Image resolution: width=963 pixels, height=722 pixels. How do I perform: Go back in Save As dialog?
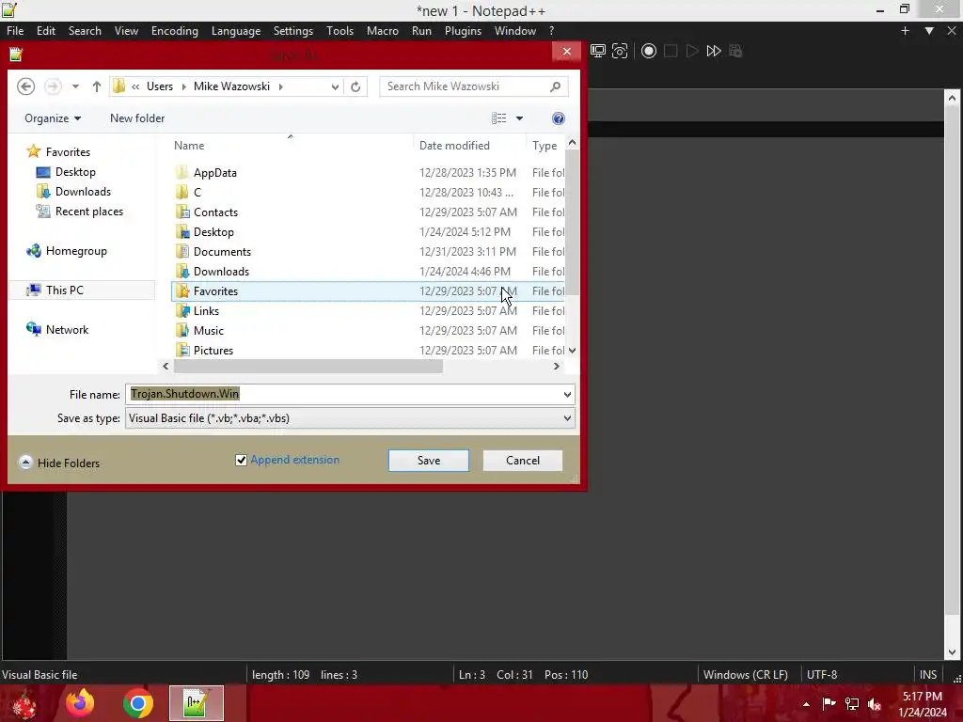pyautogui.click(x=25, y=86)
